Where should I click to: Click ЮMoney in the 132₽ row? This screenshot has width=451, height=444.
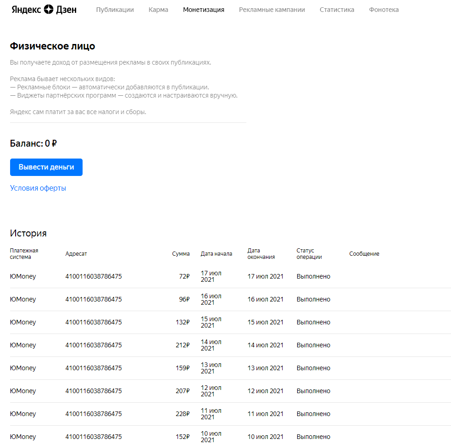pos(23,323)
